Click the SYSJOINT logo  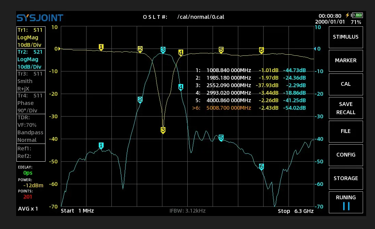tap(40, 18)
